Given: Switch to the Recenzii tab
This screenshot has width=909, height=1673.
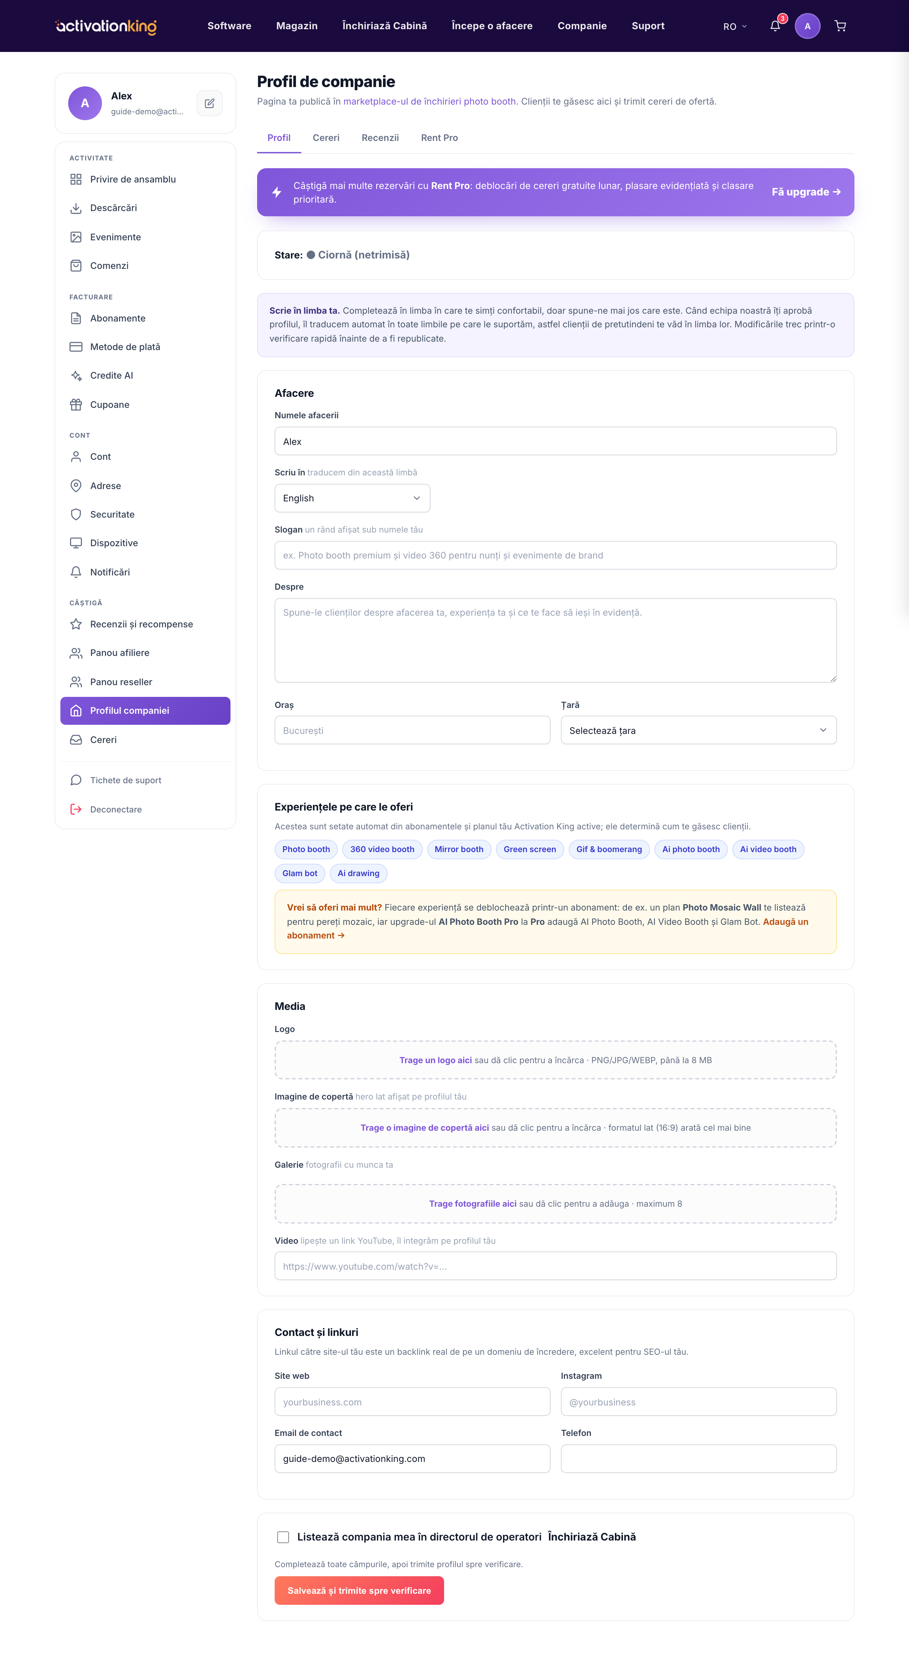Looking at the screenshot, I should tap(380, 138).
